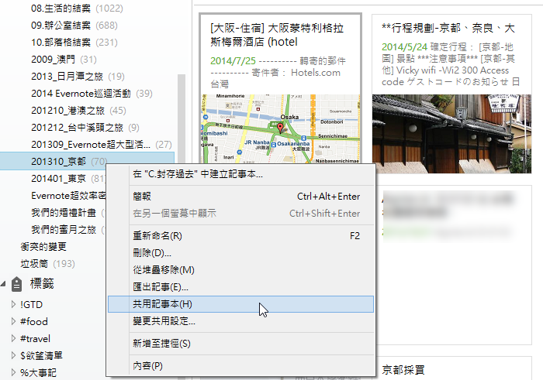The height and width of the screenshot is (380, 543).
Task: Open note 大阪蒙特利格拉斯梅爾酒店 title
Action: coord(277,35)
